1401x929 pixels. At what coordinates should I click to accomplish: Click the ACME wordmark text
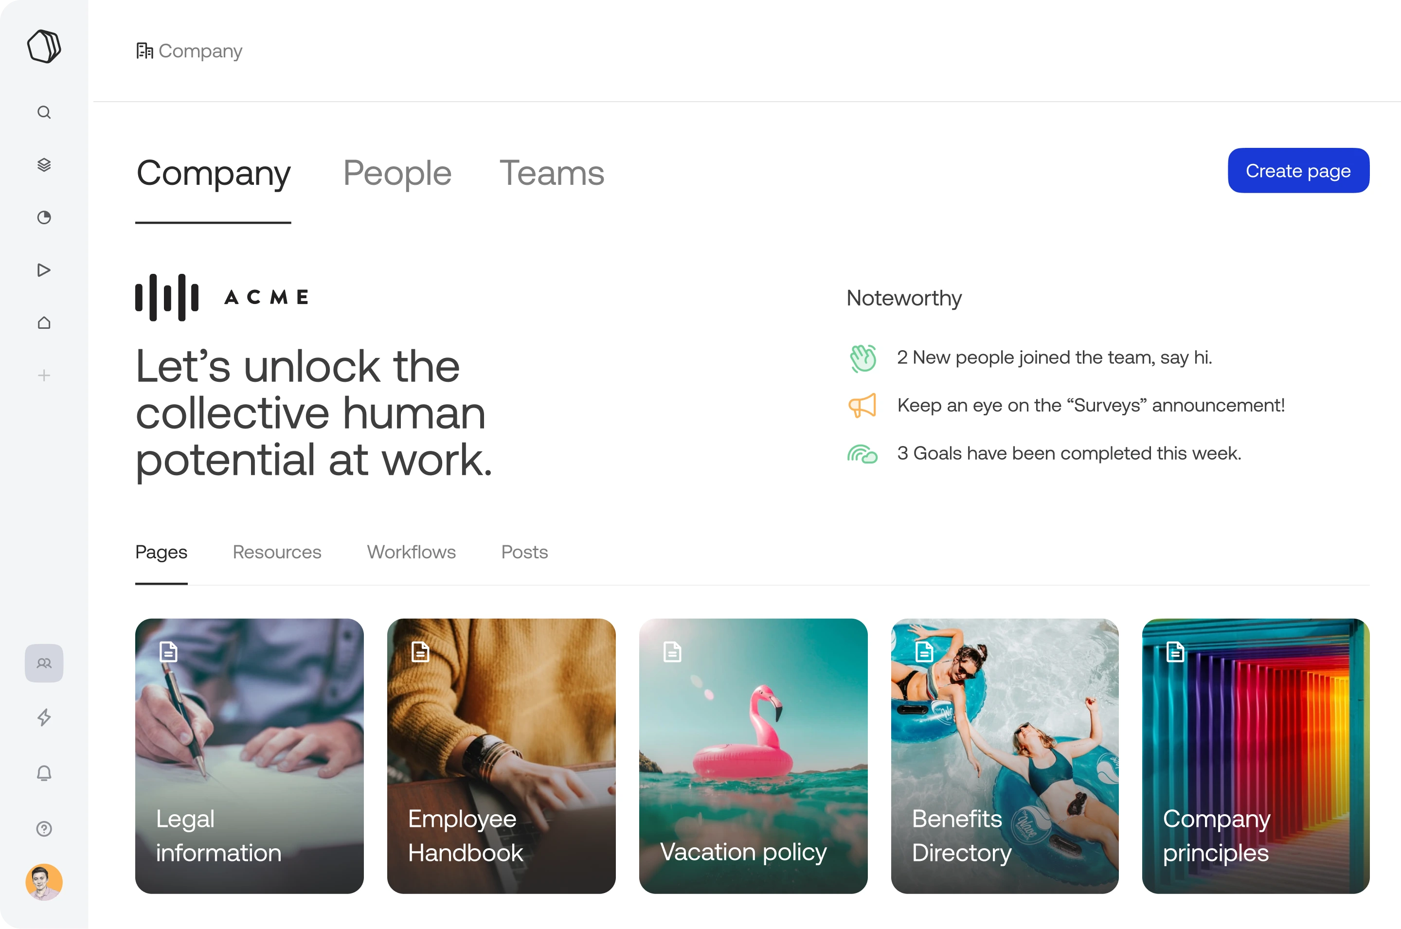coord(266,297)
